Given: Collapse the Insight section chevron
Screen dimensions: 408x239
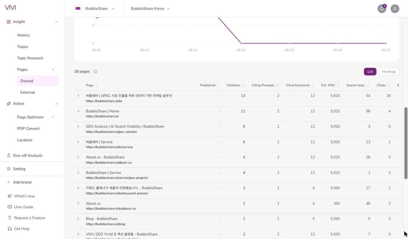Looking at the screenshot, I should [x=57, y=22].
